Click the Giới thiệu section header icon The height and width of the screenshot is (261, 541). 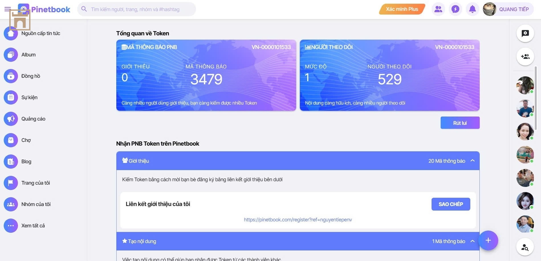click(125, 160)
